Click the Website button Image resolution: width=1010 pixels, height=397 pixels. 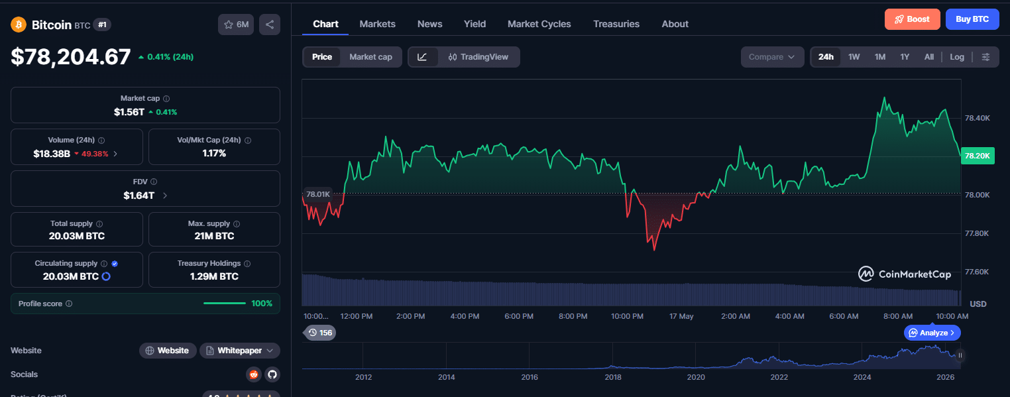tap(168, 351)
